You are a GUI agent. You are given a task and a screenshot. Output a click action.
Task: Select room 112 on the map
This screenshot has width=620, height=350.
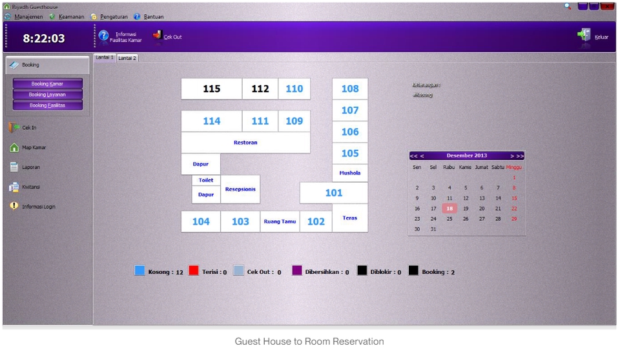point(260,89)
